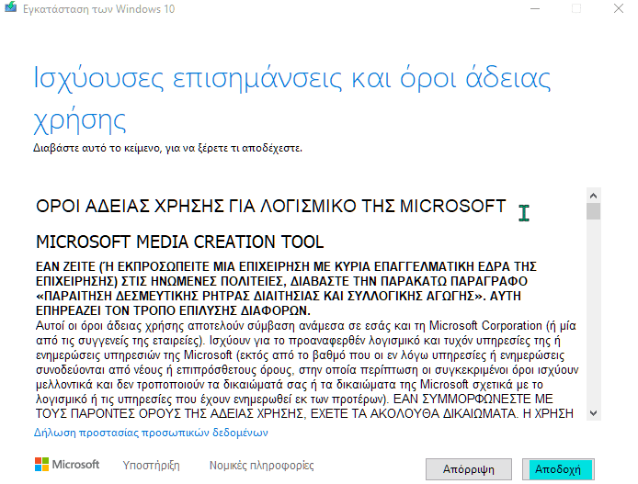This screenshot has height=484, width=638.
Task: Click the Microsoft logo at bottom
Action: [67, 465]
